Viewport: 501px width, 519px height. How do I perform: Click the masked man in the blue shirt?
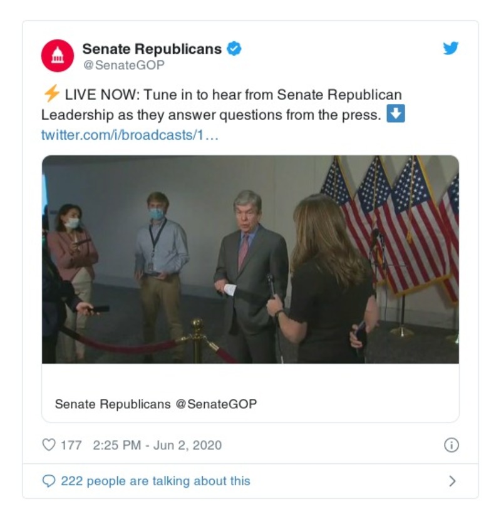tap(160, 250)
